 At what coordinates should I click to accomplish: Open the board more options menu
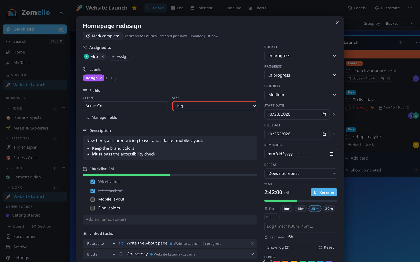pyautogui.click(x=410, y=8)
